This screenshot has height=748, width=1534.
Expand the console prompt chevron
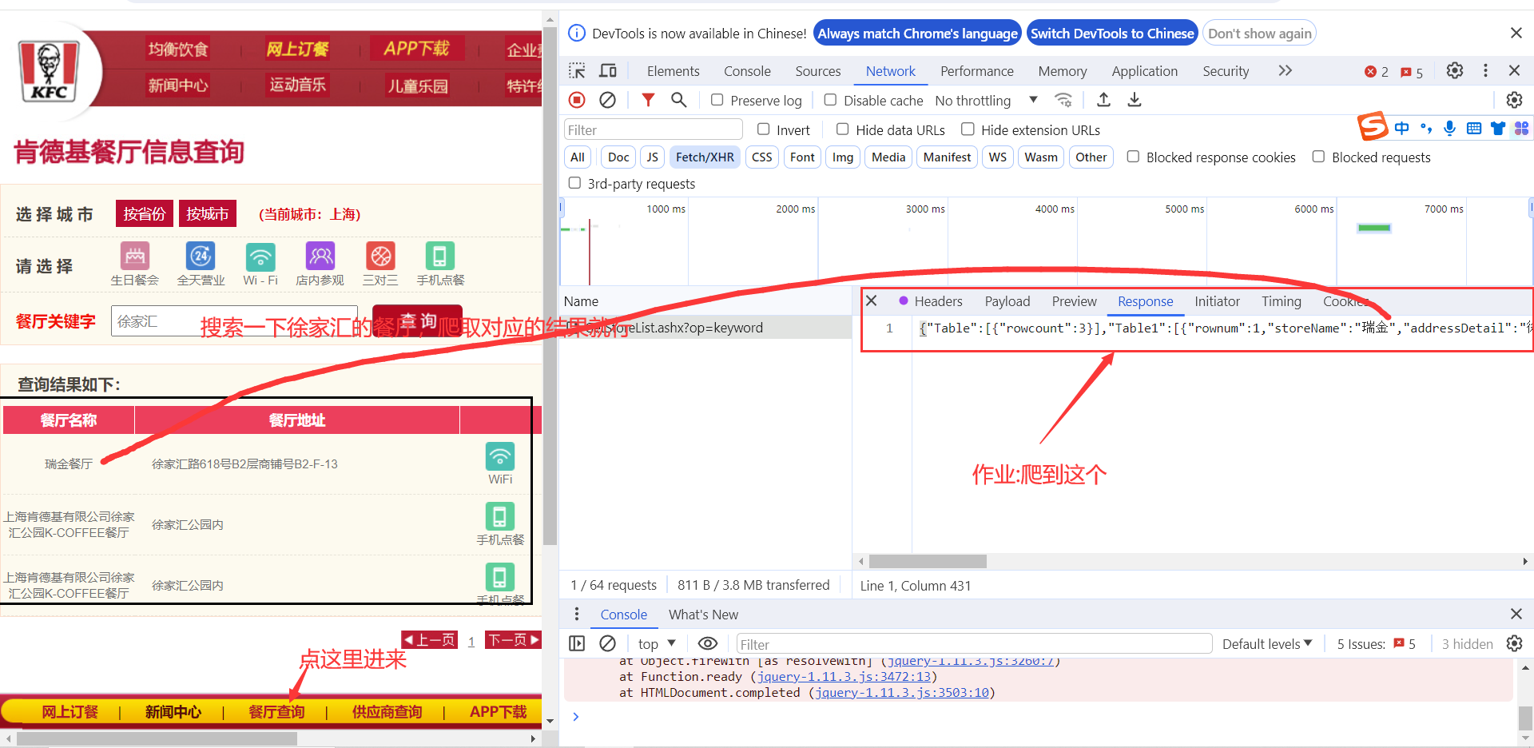[x=575, y=717]
